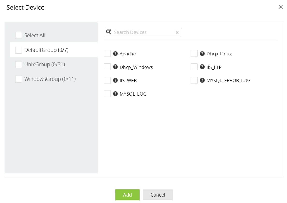This screenshot has height=203, width=287.
Task: Click the question mark icon beside IIS_FTP
Action: [202, 67]
